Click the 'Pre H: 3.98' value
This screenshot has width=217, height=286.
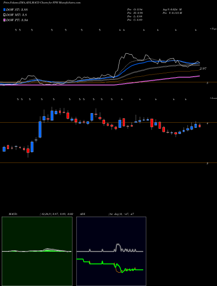click(x=135, y=13)
